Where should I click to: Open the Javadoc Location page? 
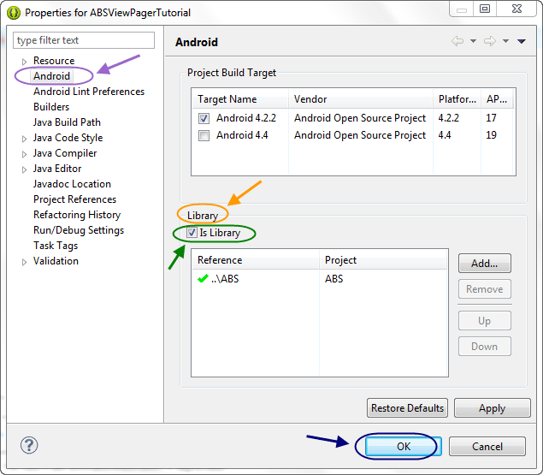coord(72,184)
